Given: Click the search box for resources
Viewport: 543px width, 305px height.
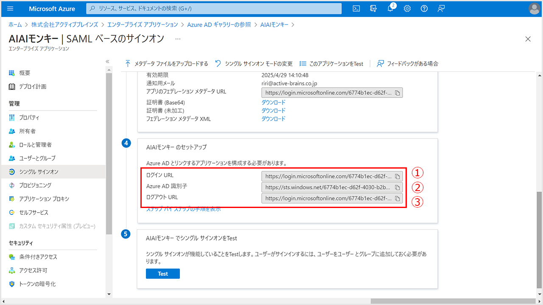Looking at the screenshot, I should (214, 8).
